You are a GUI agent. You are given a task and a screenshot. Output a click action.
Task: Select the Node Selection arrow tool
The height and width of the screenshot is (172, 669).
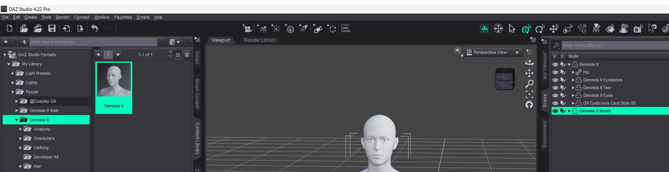click(x=512, y=28)
